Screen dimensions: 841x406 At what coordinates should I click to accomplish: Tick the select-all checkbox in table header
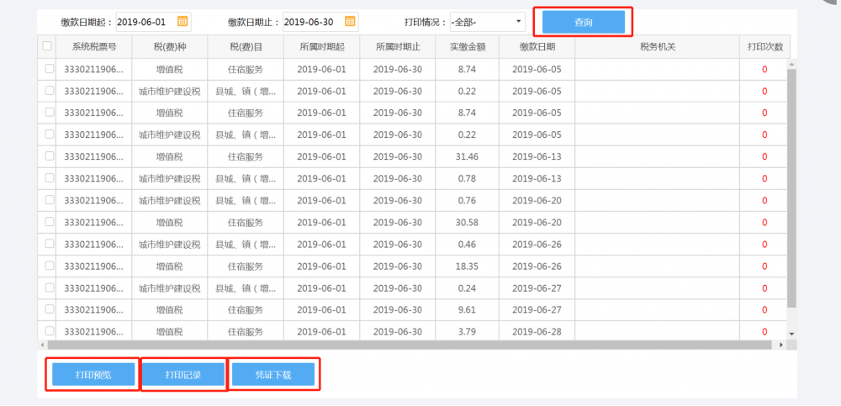[x=48, y=46]
